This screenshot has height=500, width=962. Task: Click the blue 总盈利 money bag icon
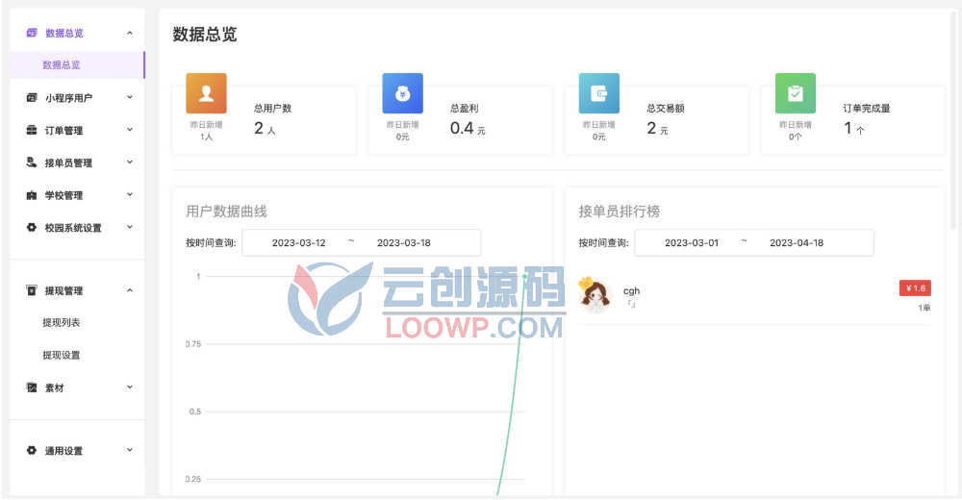point(402,93)
